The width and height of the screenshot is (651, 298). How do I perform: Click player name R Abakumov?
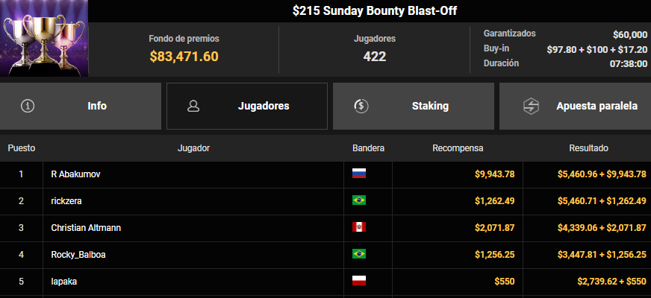click(x=75, y=174)
